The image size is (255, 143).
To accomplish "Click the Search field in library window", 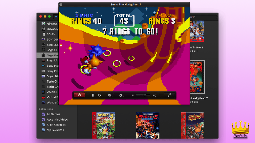I will pos(203,17).
